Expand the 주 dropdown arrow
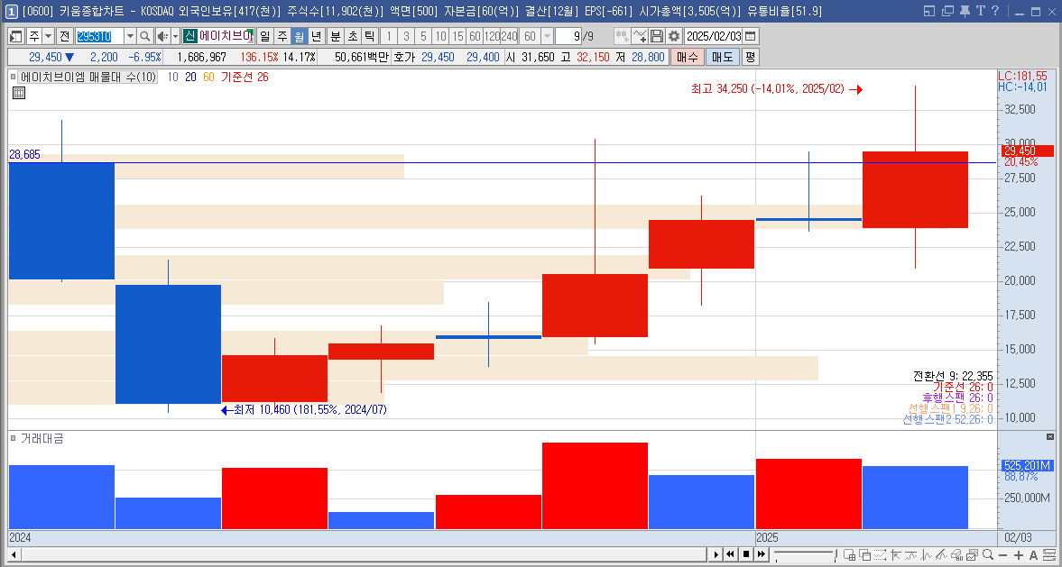The width and height of the screenshot is (1062, 567). [x=48, y=36]
